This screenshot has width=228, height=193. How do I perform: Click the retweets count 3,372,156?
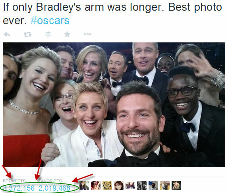click(x=19, y=188)
